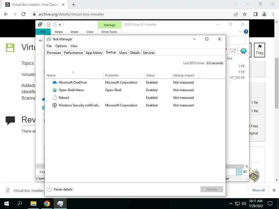Image resolution: width=279 pixels, height=209 pixels.
Task: Open Customize Quick Access Toolbar dropdown
Action: click(x=60, y=25)
